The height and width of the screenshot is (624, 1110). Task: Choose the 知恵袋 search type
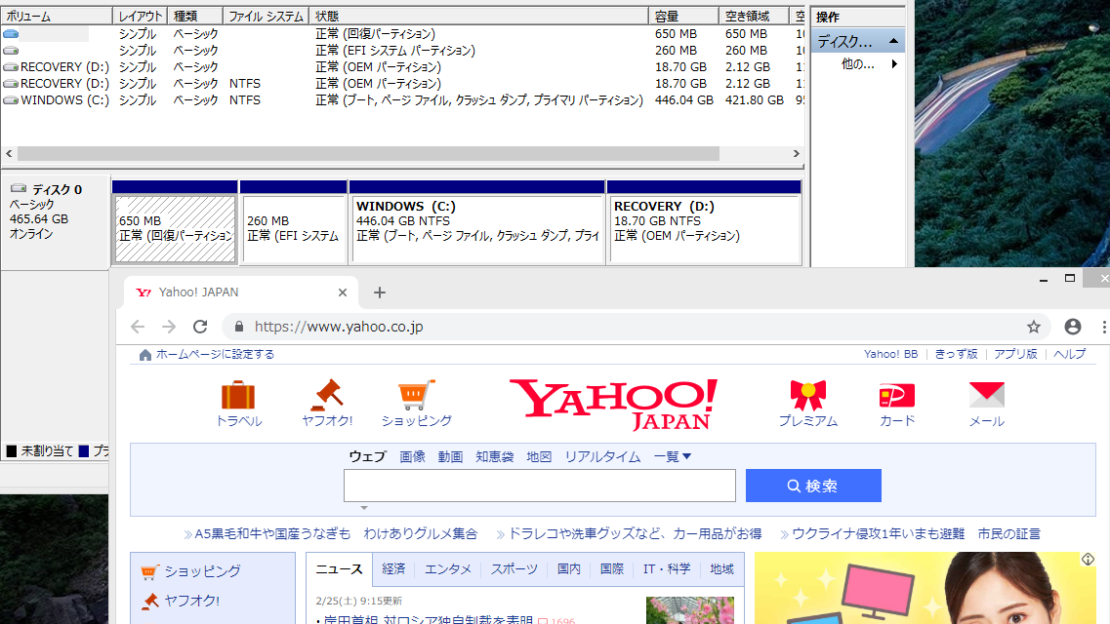[x=495, y=457]
